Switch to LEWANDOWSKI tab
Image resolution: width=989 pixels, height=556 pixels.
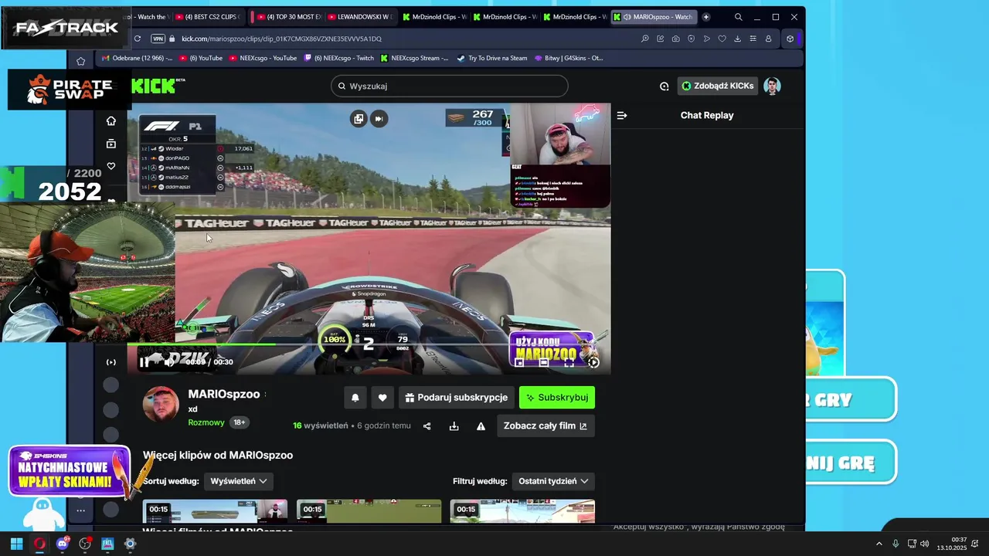(361, 16)
